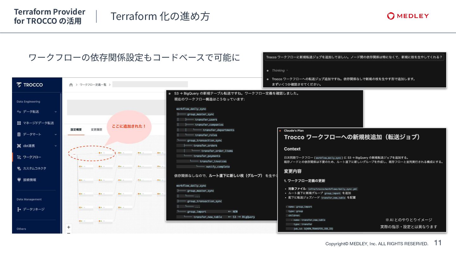Click the chat prompt input box
Screen dimensions: 456x256
pos(354,57)
